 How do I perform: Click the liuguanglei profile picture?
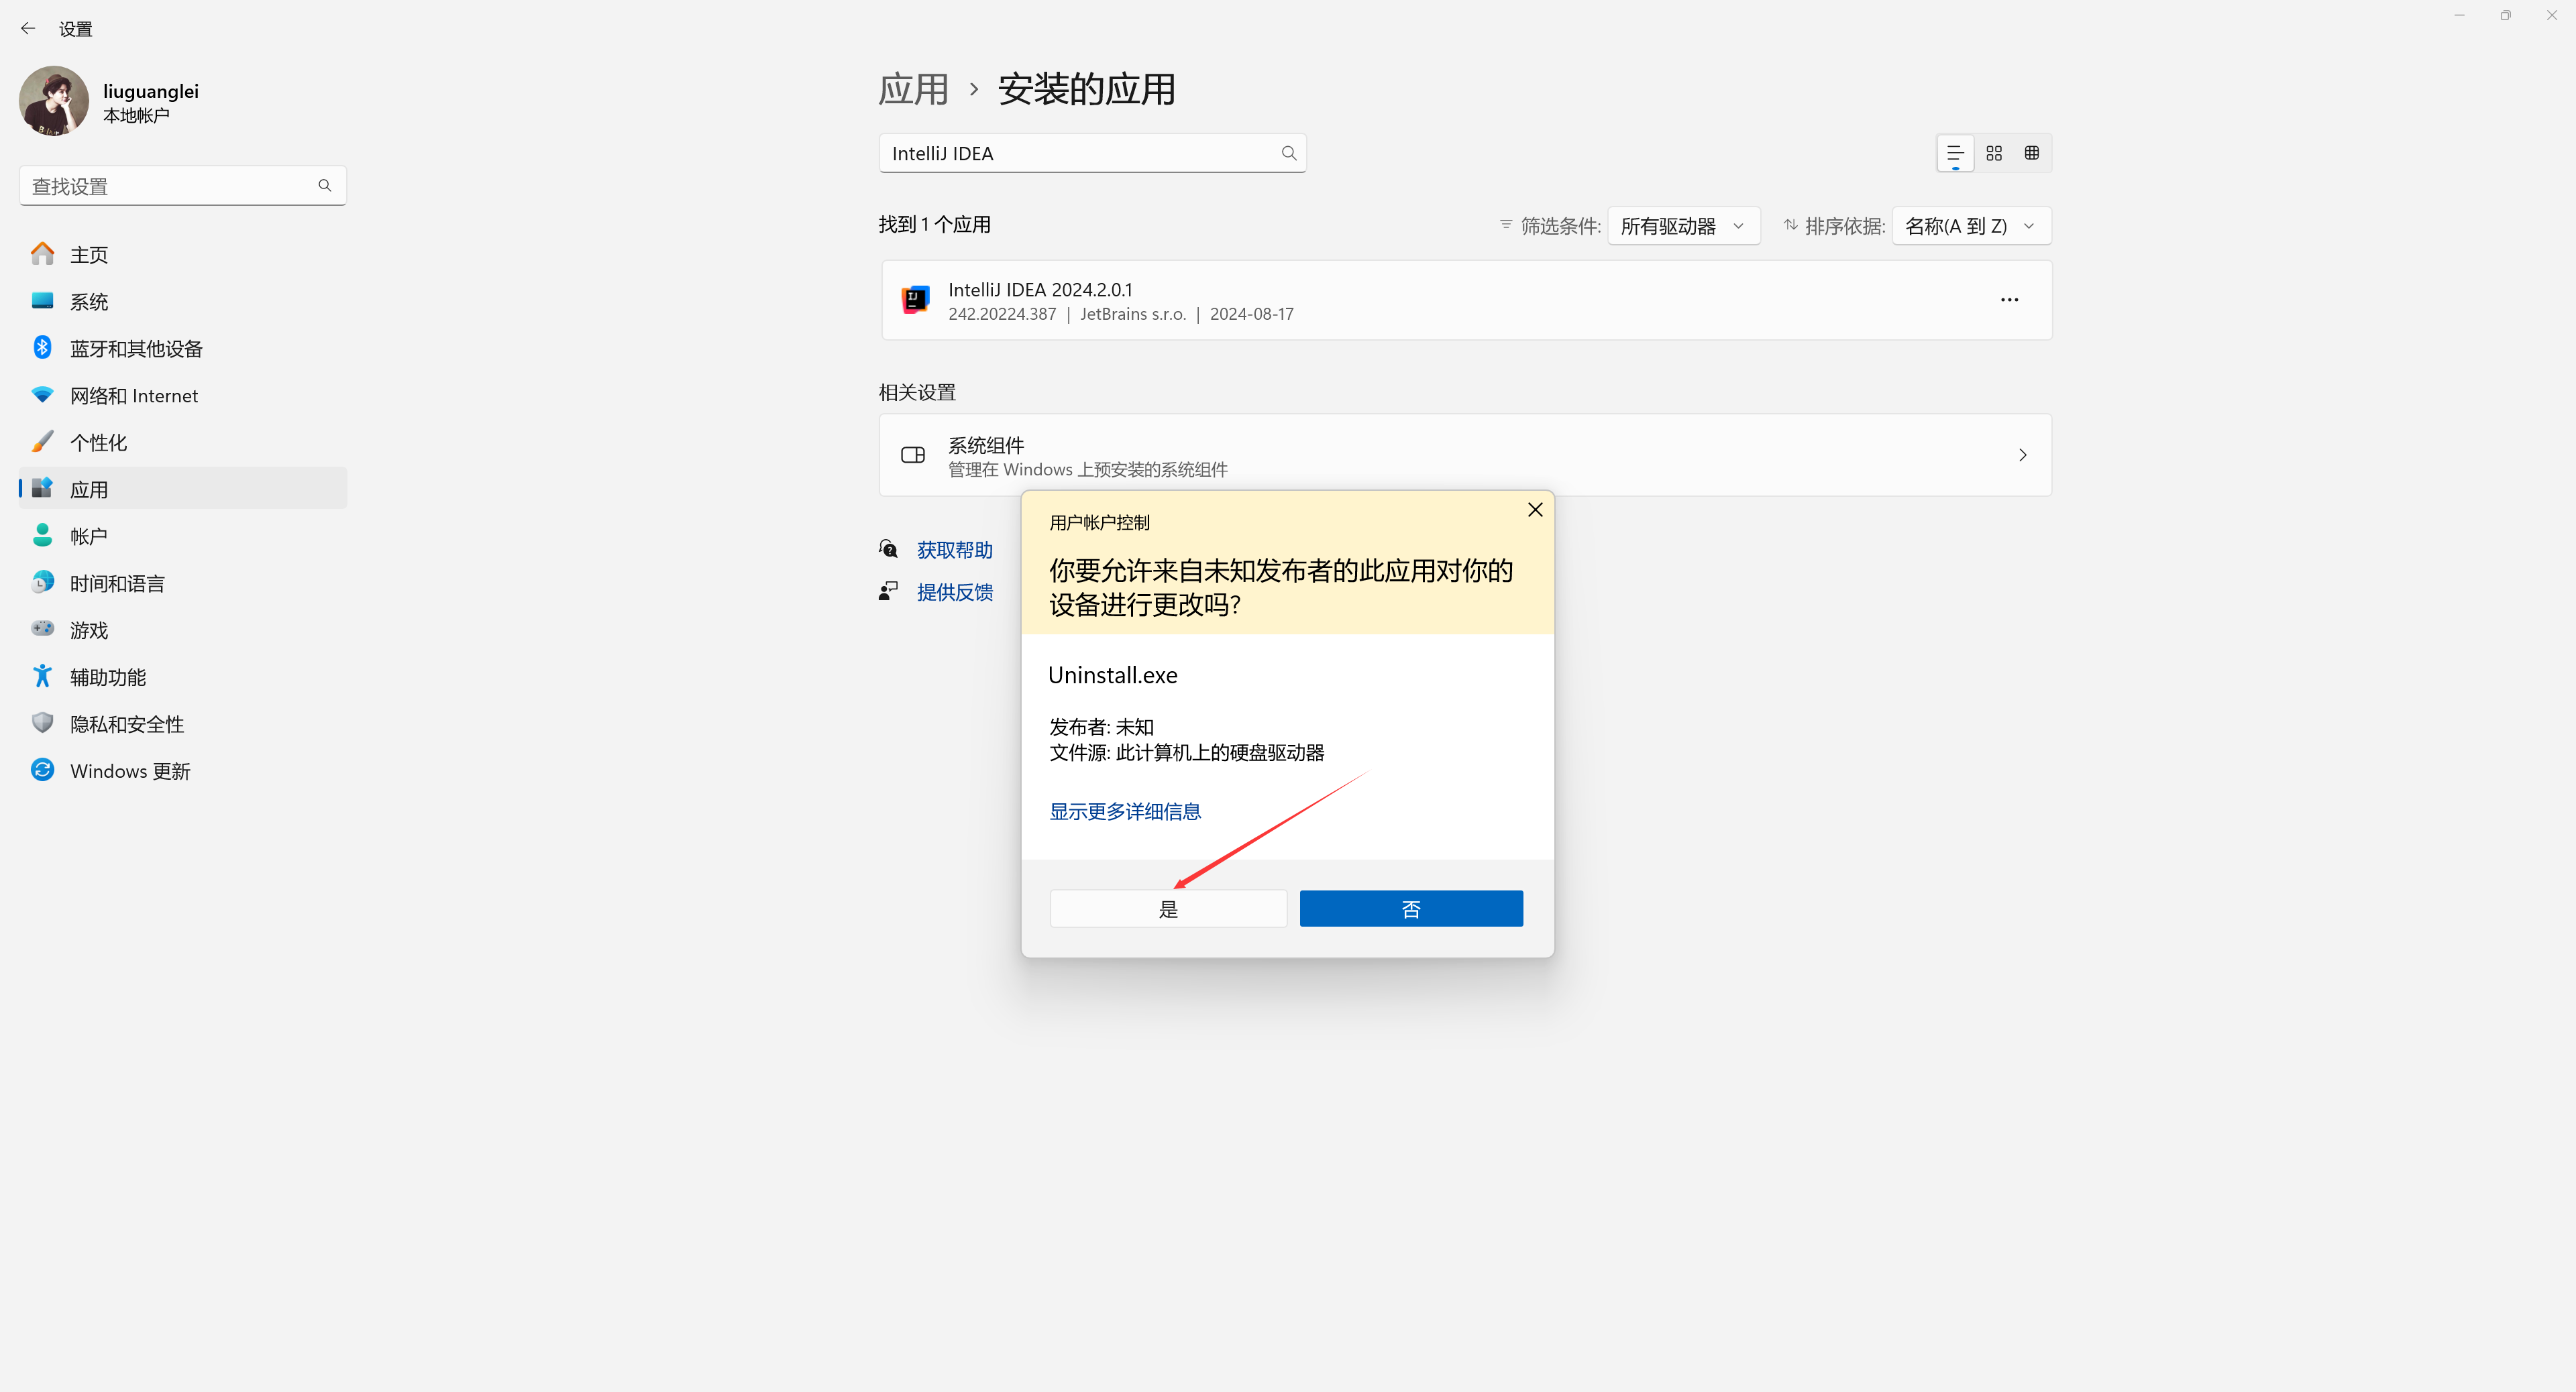(x=54, y=102)
